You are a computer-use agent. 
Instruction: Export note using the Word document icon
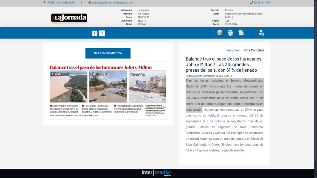pyautogui.click(x=230, y=33)
